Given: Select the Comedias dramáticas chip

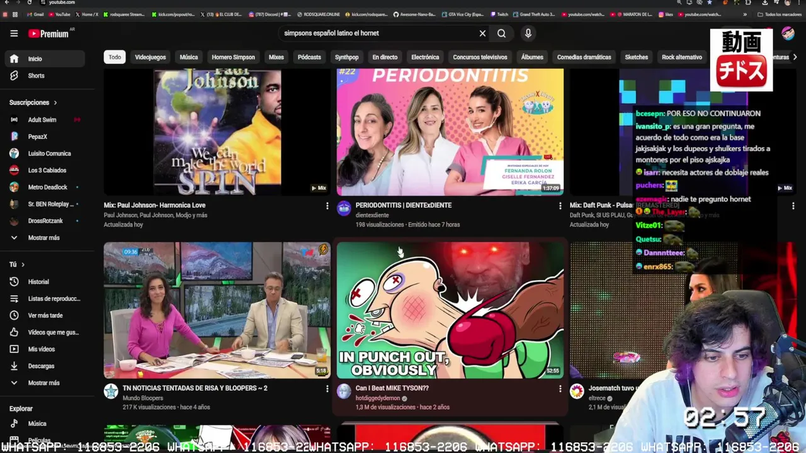Looking at the screenshot, I should (x=584, y=57).
